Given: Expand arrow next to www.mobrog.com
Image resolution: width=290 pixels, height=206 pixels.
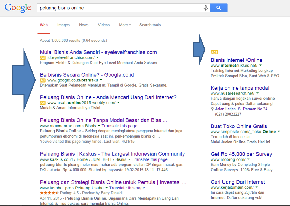Looking at the screenshot, I should click(x=248, y=159).
